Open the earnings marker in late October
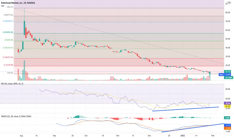 (112, 78)
